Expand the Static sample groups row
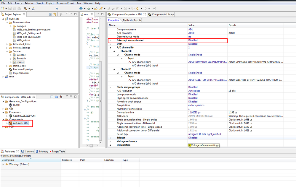This screenshot has width=296, height=187. point(110,87)
